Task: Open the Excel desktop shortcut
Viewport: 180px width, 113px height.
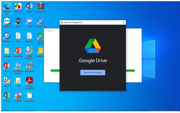Action: pyautogui.click(x=7, y=96)
